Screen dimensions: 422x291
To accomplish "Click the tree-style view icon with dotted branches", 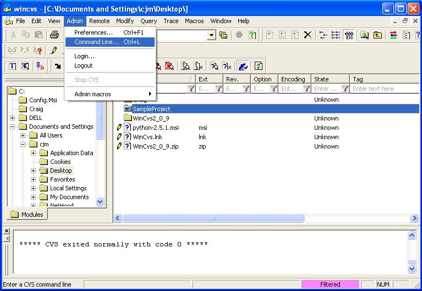I will [x=323, y=35].
